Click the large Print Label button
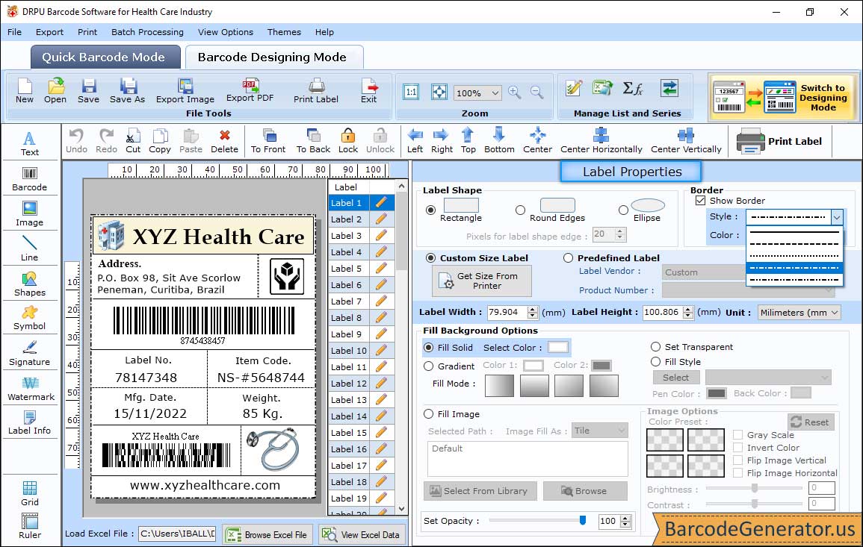The image size is (863, 547). [780, 141]
